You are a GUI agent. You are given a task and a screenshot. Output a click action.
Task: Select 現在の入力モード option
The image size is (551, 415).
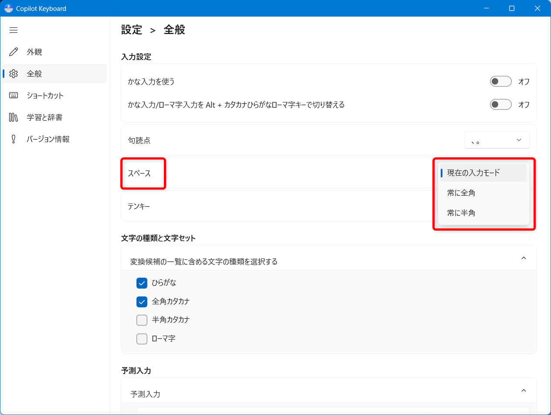483,173
